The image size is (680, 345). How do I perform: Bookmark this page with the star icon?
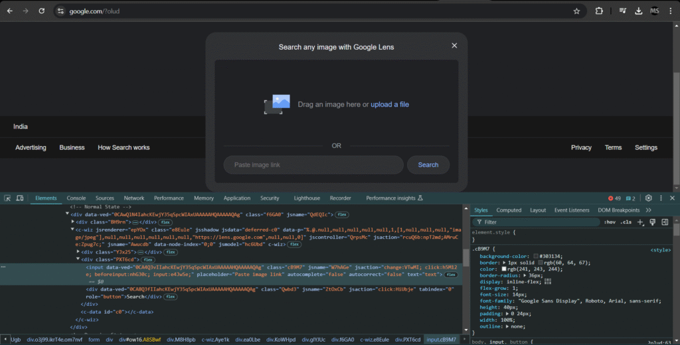(576, 11)
